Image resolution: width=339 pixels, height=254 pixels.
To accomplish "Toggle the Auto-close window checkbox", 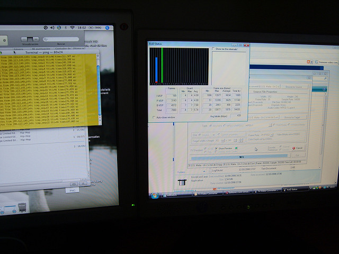I will click(x=154, y=116).
